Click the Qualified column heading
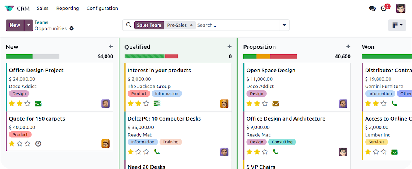The width and height of the screenshot is (412, 169). click(x=137, y=47)
